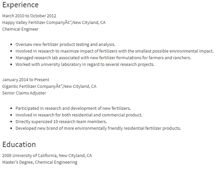
Task: Click the residential and commercial product bullet
Action: [x=79, y=115]
